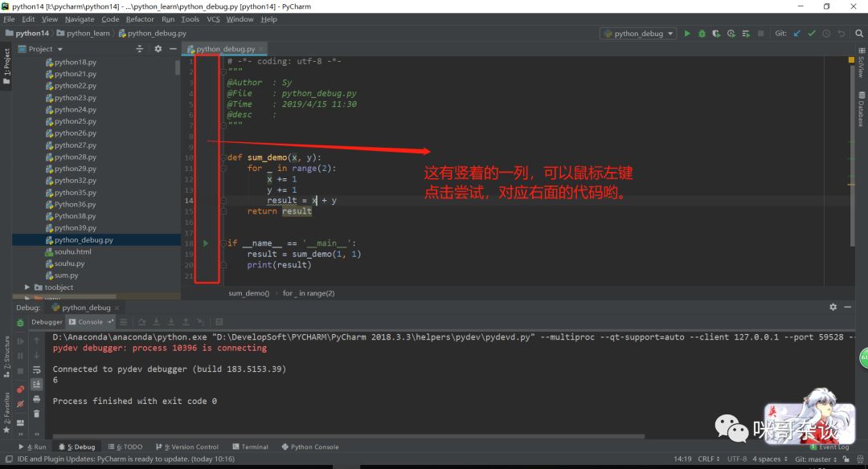This screenshot has height=469, width=868.
Task: Expand the toobject folder
Action: click(27, 288)
